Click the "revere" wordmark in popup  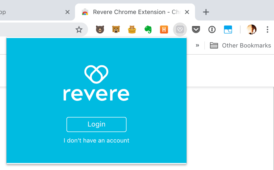[x=96, y=94]
